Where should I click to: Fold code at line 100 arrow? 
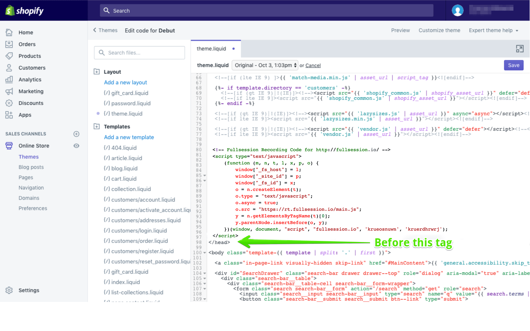(205, 253)
